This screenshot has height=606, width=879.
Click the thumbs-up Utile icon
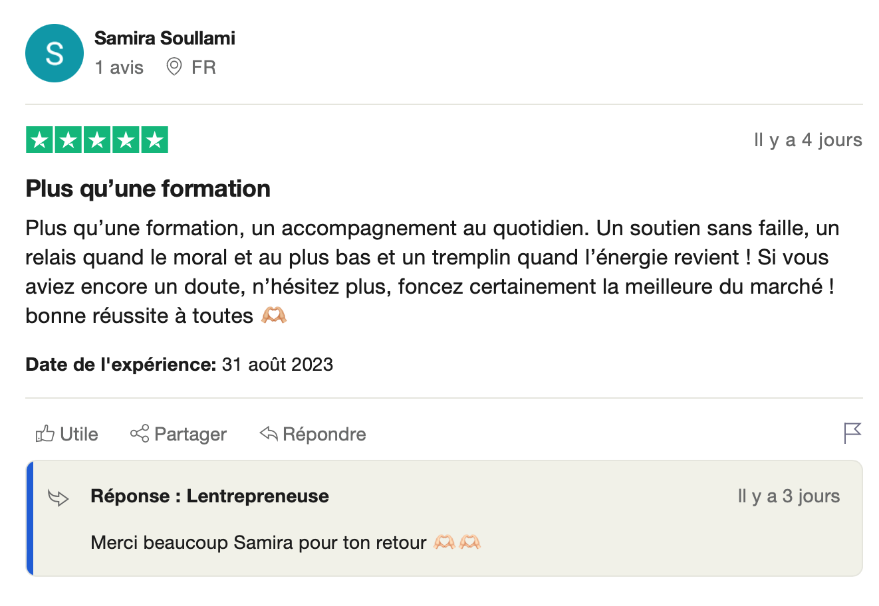[x=45, y=434]
